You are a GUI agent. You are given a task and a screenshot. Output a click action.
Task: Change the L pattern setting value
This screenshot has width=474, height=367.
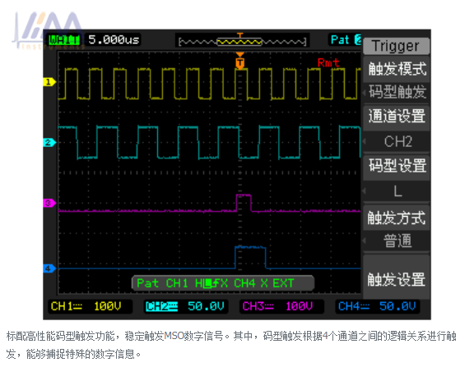point(397,191)
